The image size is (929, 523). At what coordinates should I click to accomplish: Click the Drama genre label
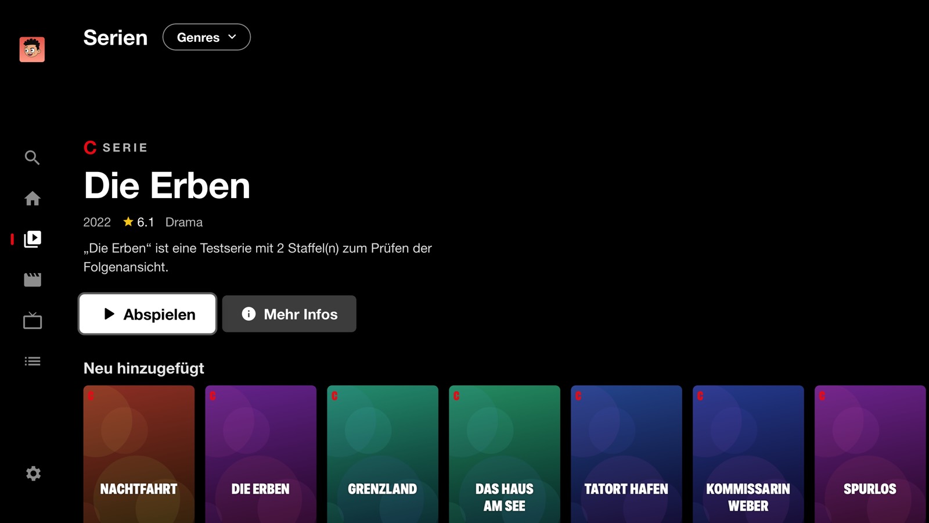coord(184,222)
